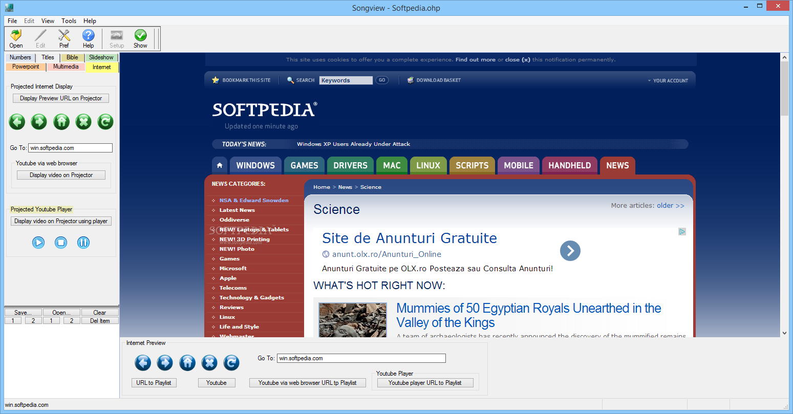
Task: Click the Go To field in Internet Preview
Action: 361,358
